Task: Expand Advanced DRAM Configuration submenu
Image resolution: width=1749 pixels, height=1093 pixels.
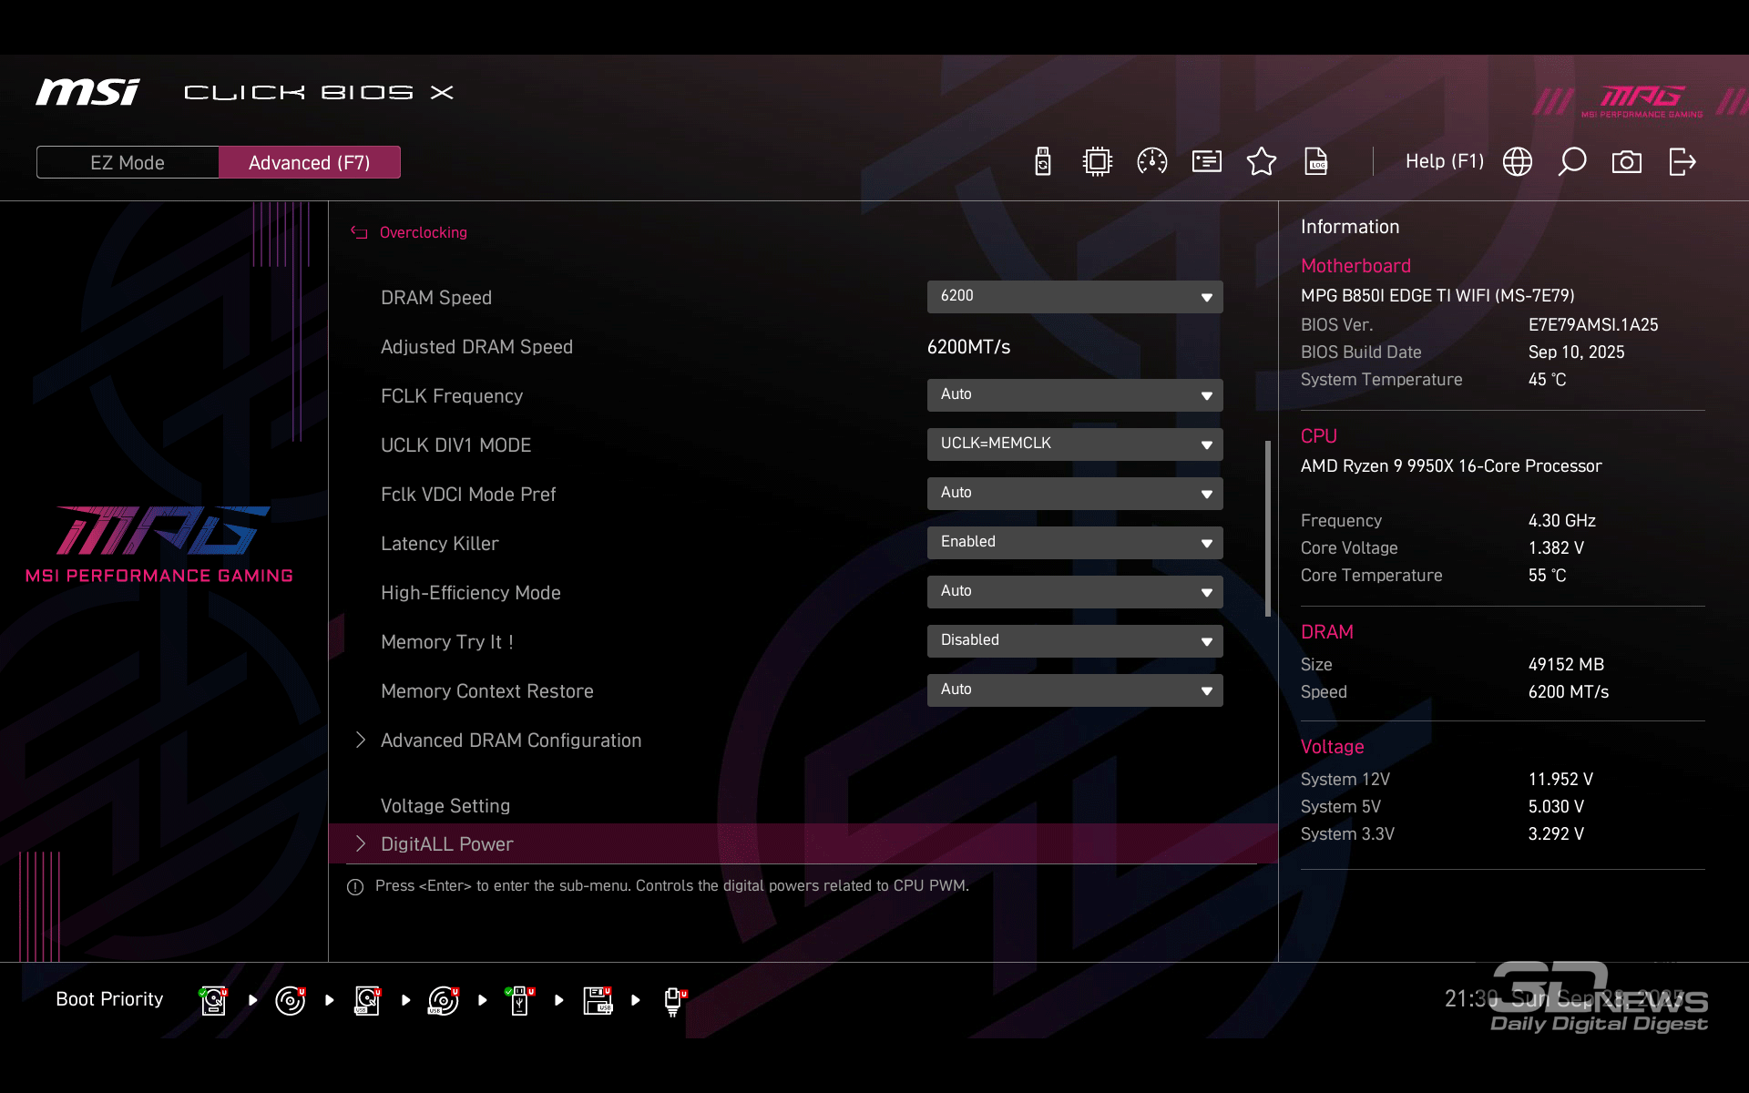Action: (x=510, y=741)
